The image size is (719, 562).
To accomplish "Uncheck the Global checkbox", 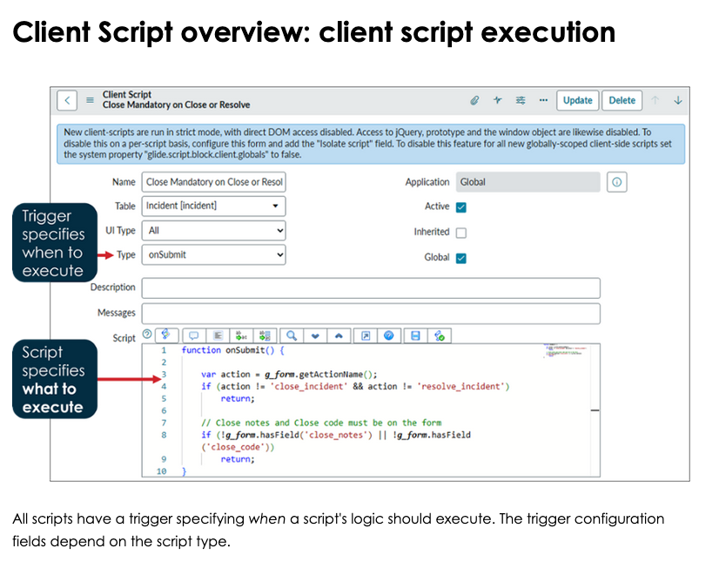I will [461, 258].
